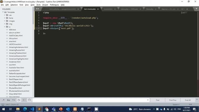Screen dimensions: 199x112
Task: Open AddOnCebu.html in the sidebar
Action: (x=16, y=35)
